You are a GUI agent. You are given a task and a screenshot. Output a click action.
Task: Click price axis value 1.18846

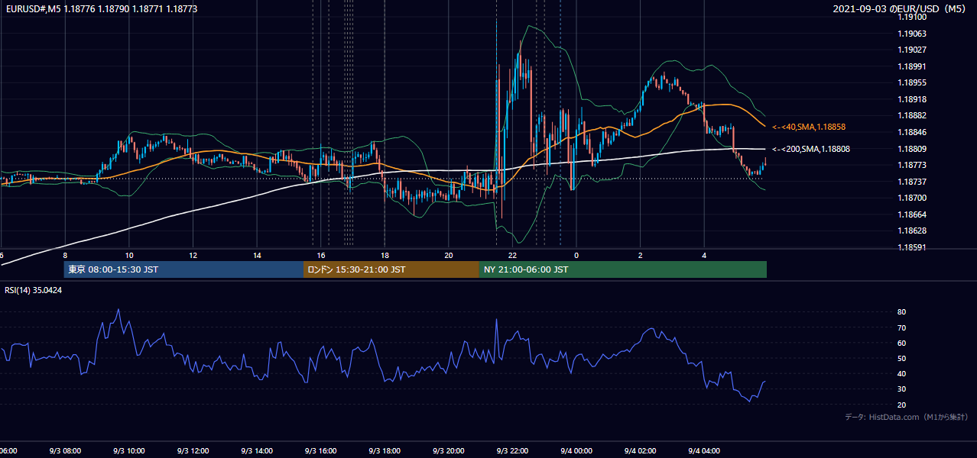pos(913,132)
